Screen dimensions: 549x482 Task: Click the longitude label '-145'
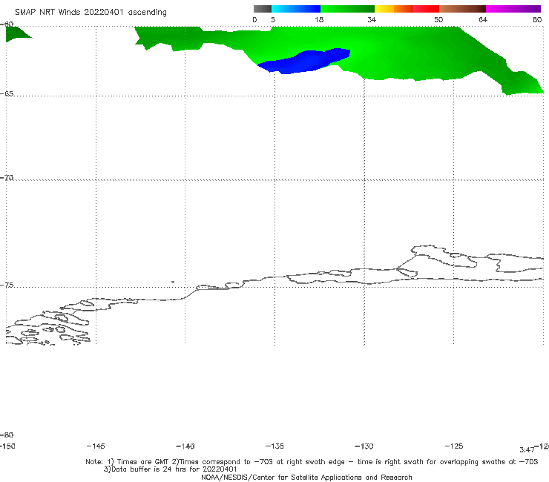coord(96,446)
